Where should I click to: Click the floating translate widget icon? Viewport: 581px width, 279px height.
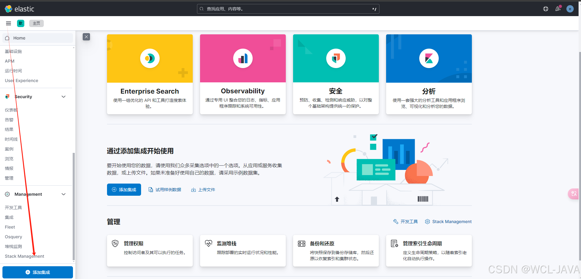[x=574, y=194]
